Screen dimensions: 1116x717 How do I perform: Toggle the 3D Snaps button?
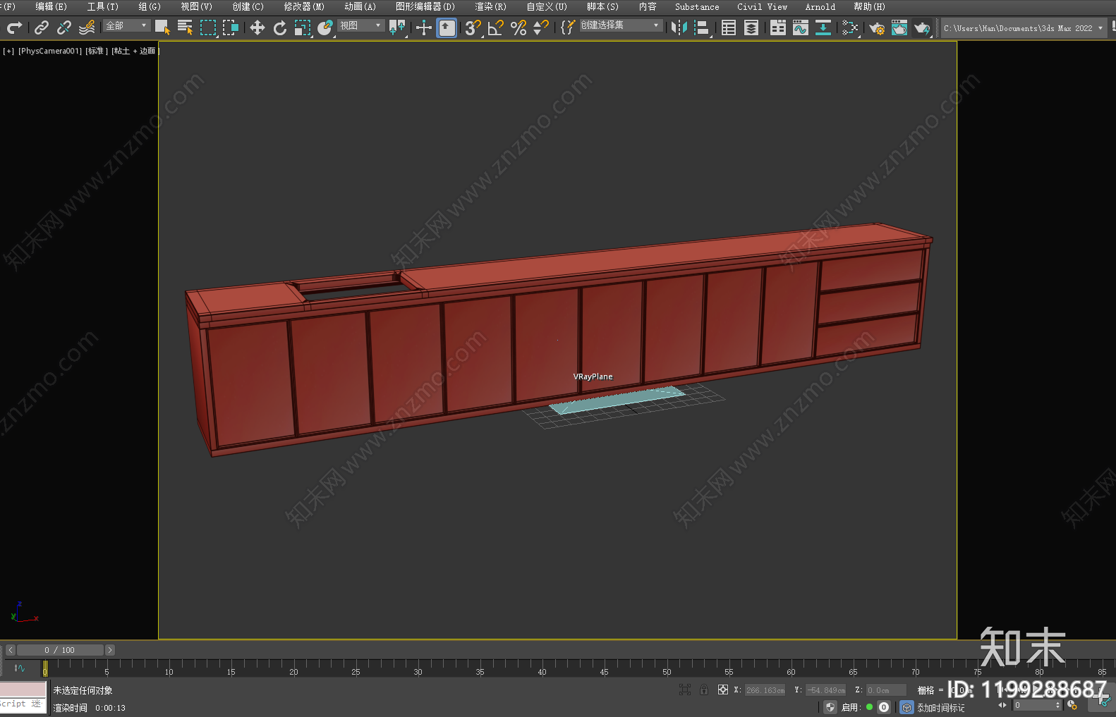pyautogui.click(x=473, y=27)
